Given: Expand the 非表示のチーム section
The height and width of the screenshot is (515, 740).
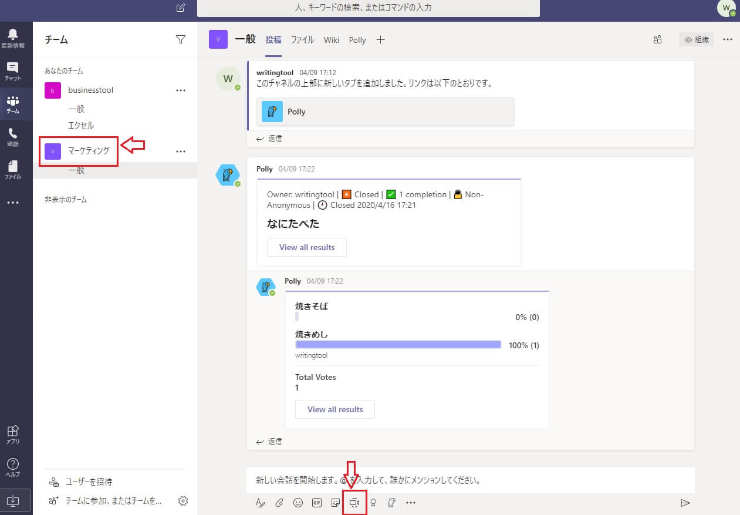Looking at the screenshot, I should tap(66, 200).
